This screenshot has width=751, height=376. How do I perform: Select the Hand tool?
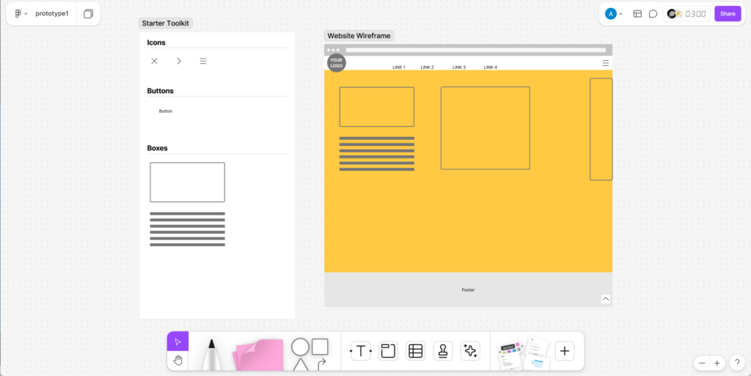tap(177, 360)
